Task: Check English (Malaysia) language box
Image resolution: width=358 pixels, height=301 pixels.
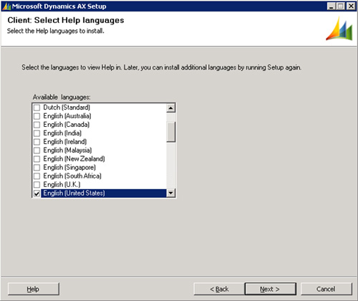Action: tap(37, 150)
